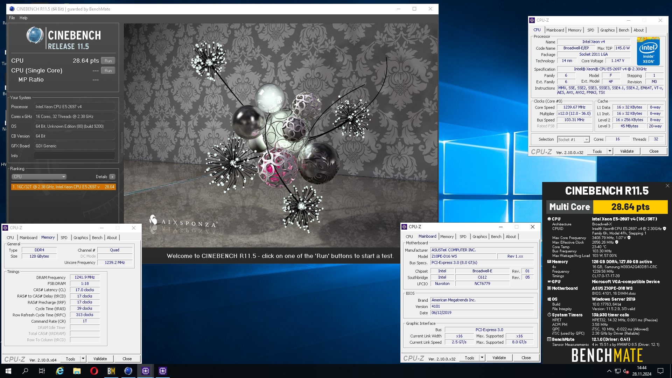The image size is (672, 378).
Task: Click Tools button in CPU-Z Memory window
Action: click(x=70, y=359)
